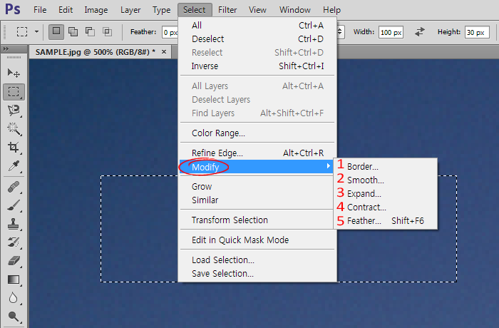The image size is (499, 328).
Task: Select the Eraser tool
Action: click(14, 261)
